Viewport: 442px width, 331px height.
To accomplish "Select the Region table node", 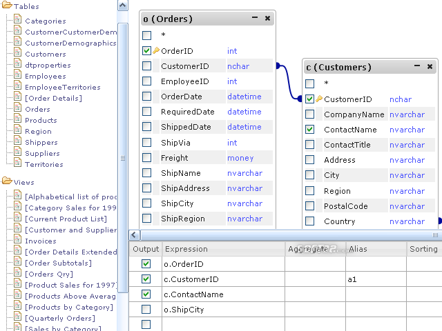I will coord(39,132).
